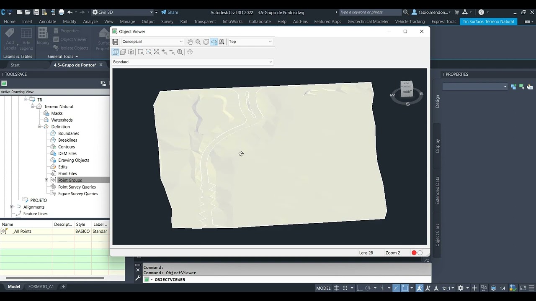The height and width of the screenshot is (301, 536).
Task: Toggle polar tracking in status bar
Action: tap(368, 288)
